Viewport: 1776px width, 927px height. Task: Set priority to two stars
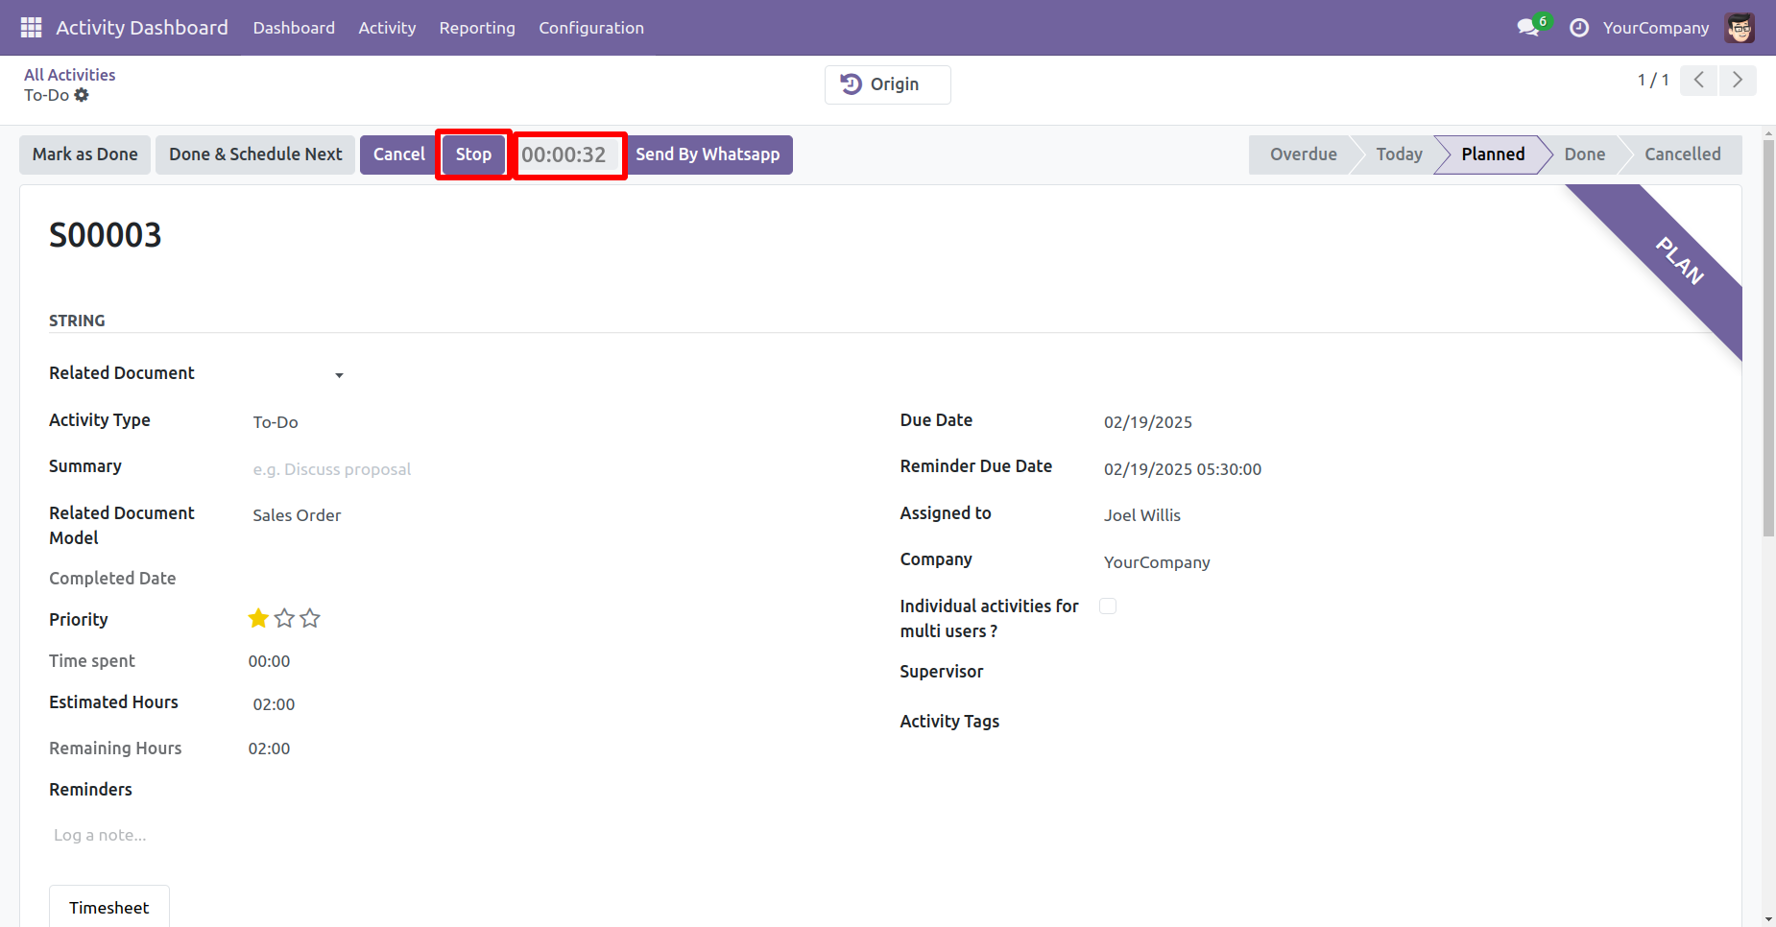[284, 619]
